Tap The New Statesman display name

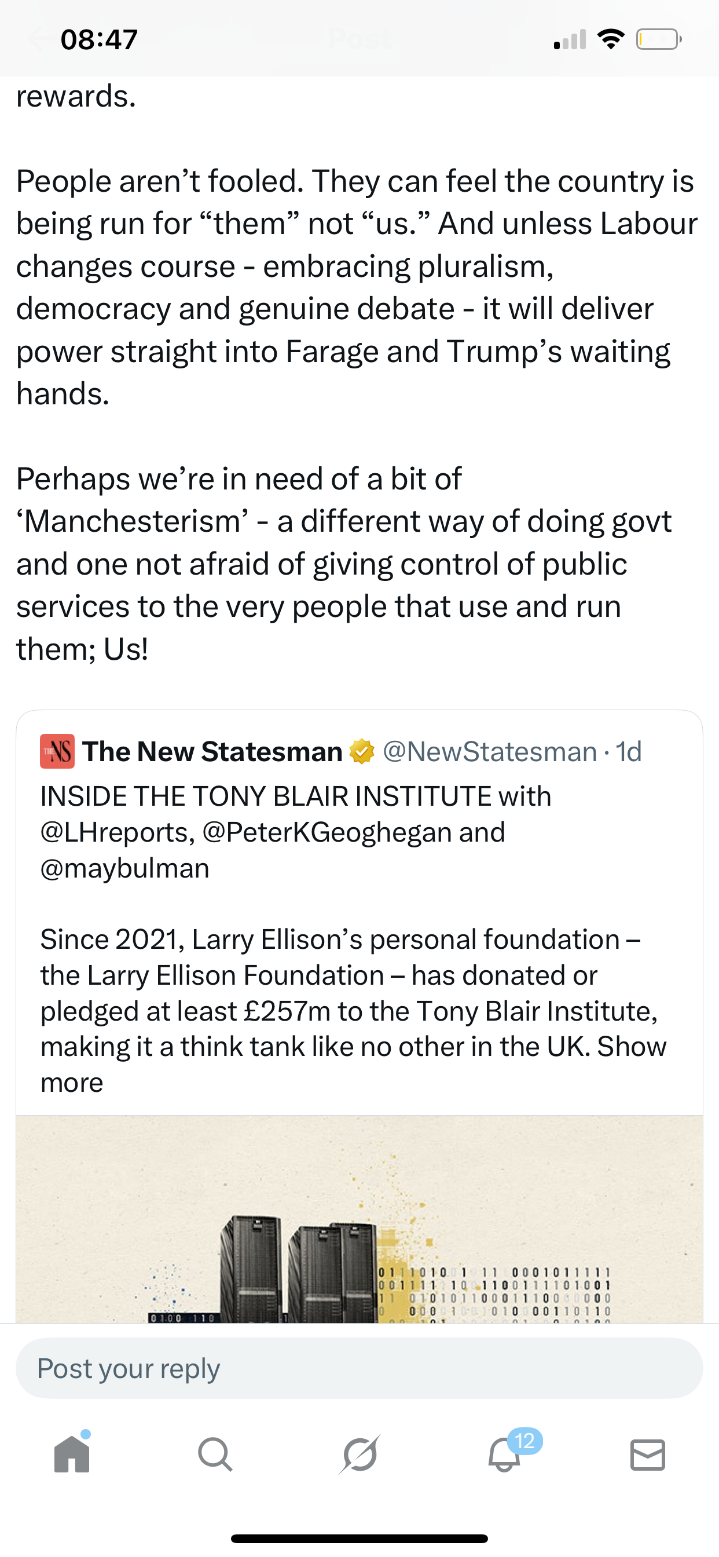pos(212,752)
